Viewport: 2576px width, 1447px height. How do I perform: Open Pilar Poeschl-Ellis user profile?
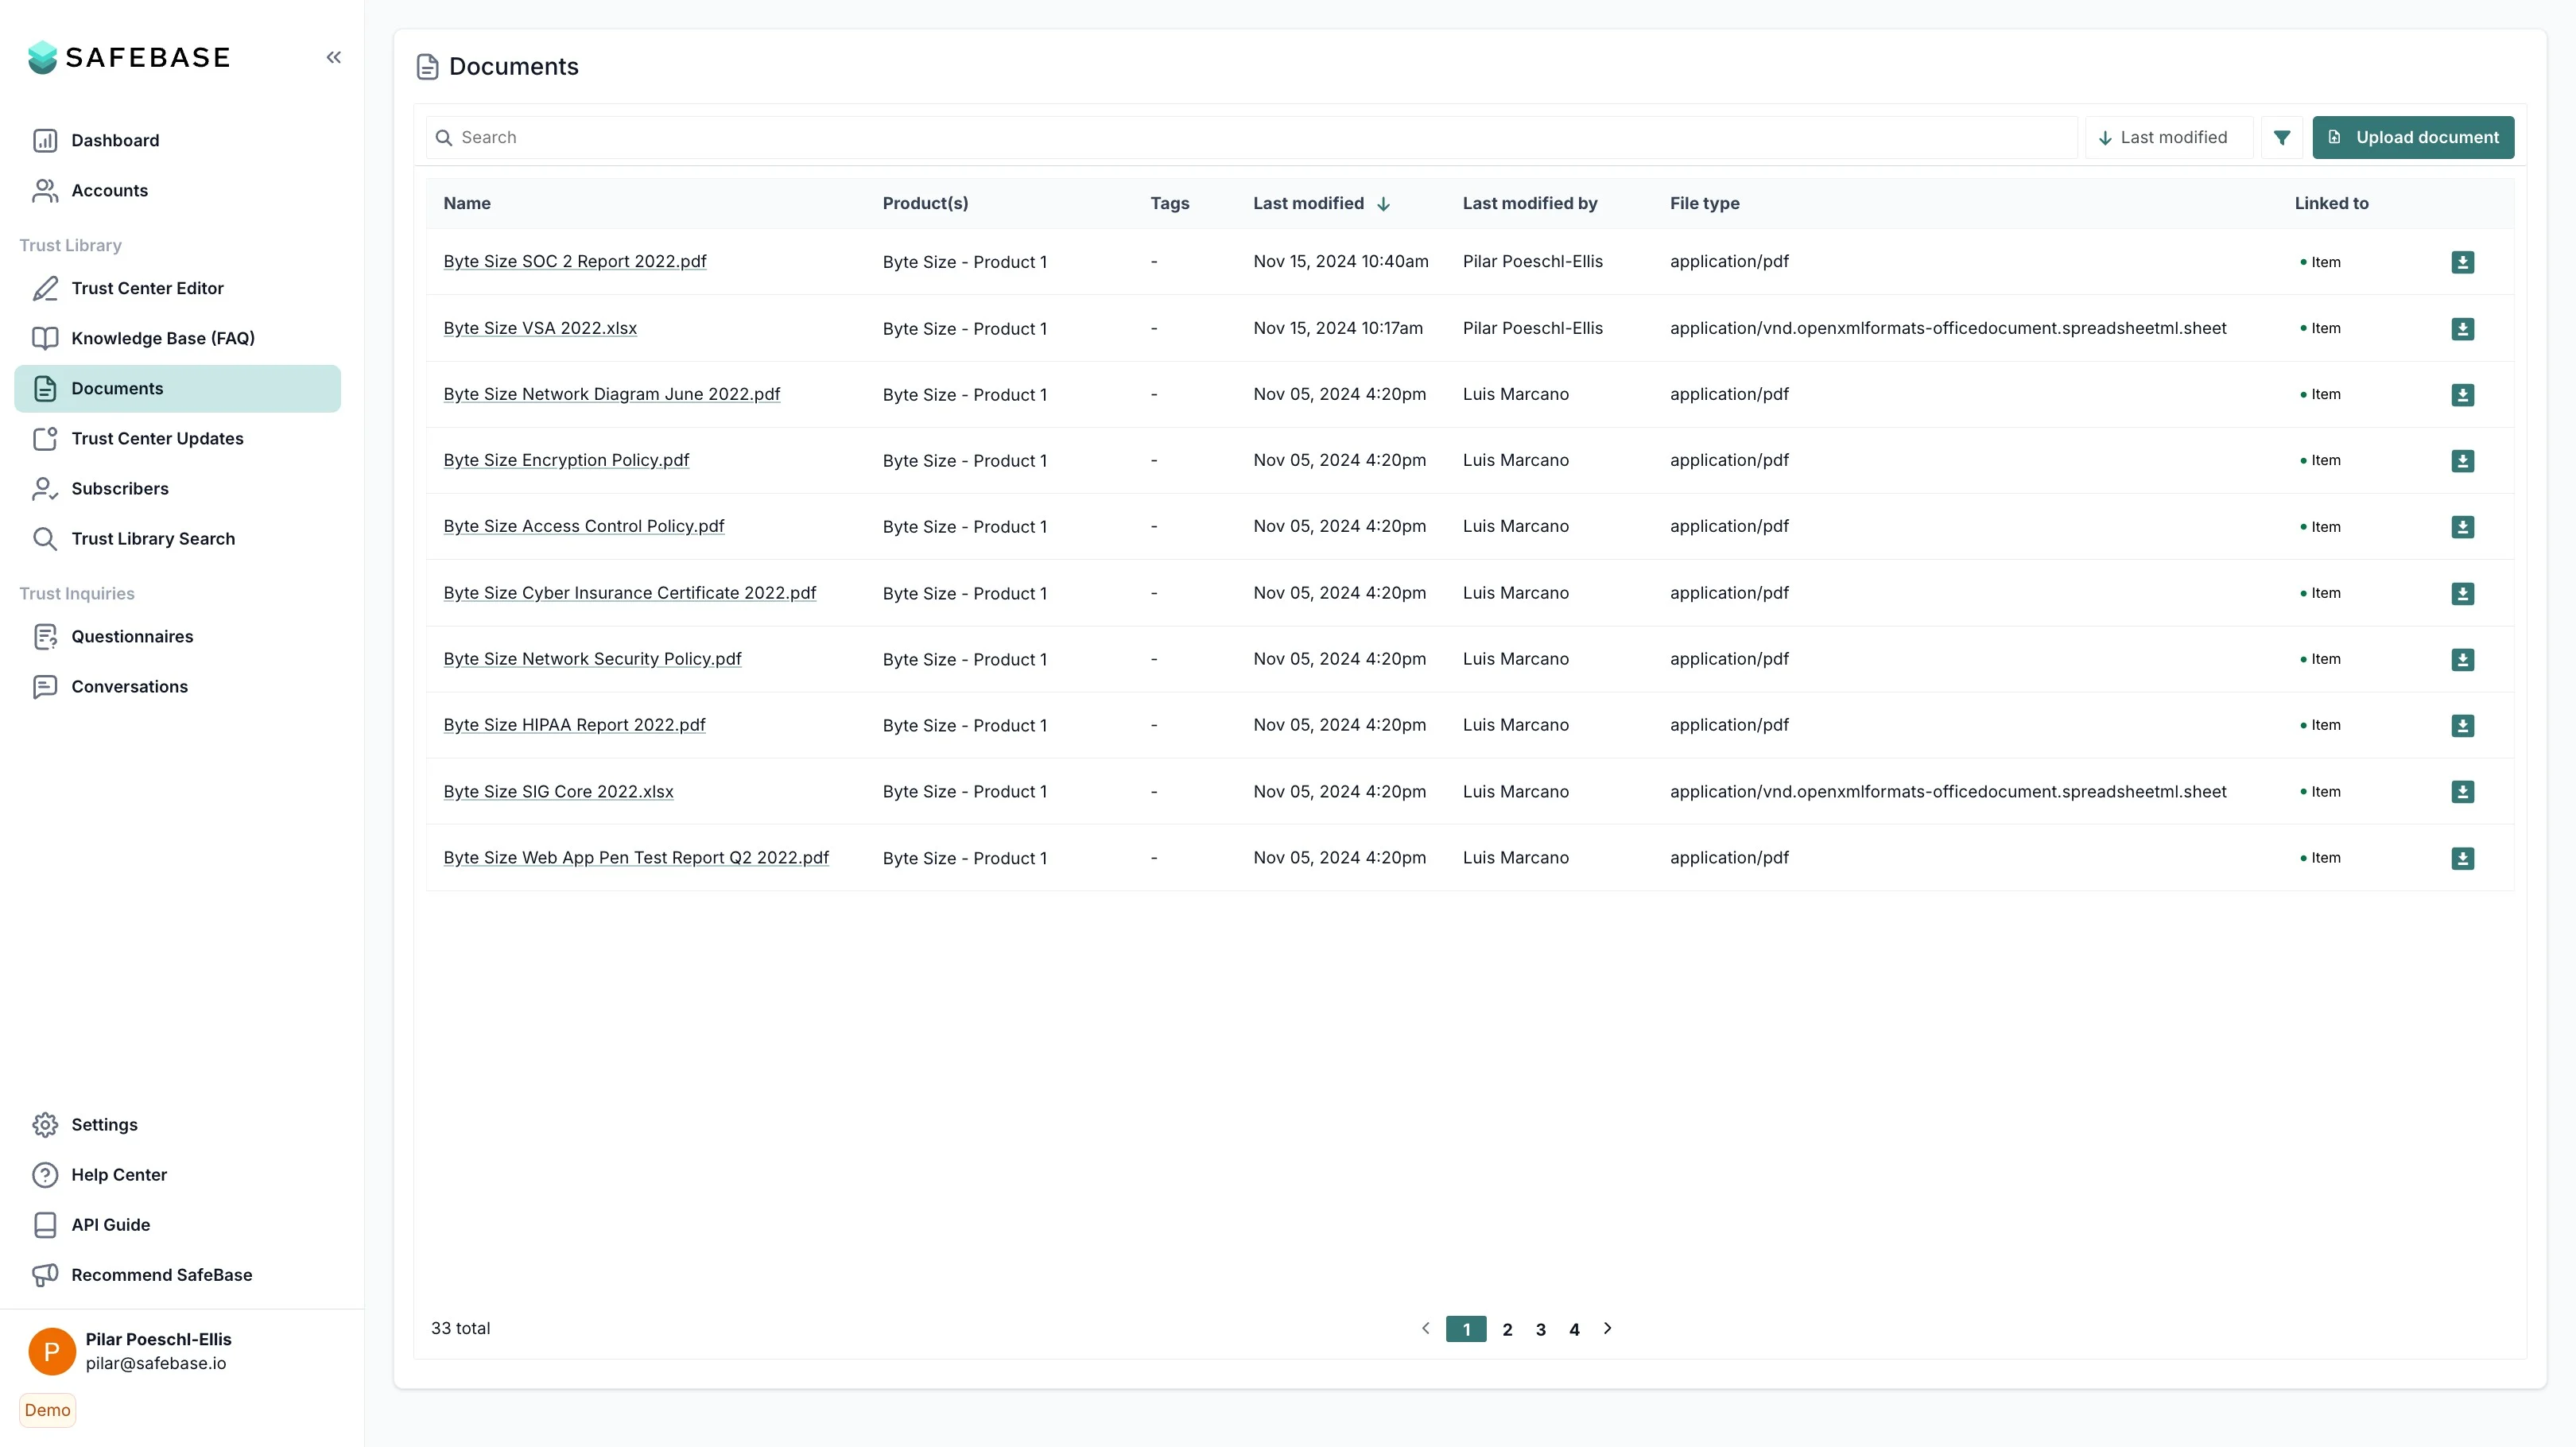(x=157, y=1351)
